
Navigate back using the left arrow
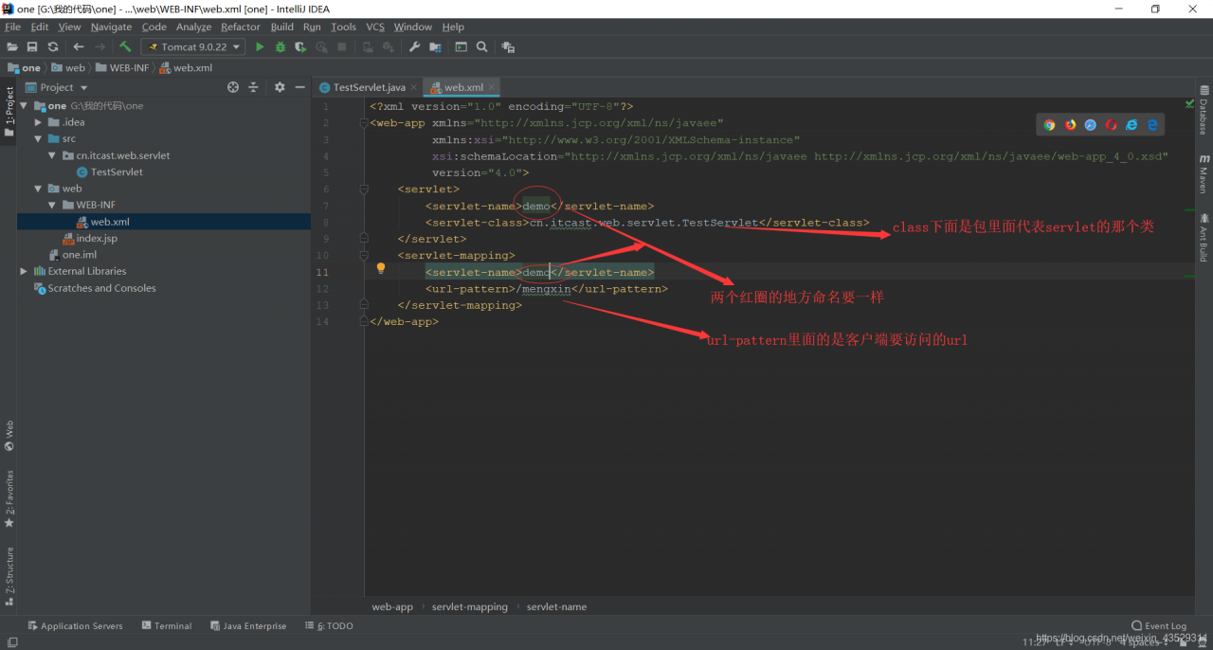click(x=79, y=46)
